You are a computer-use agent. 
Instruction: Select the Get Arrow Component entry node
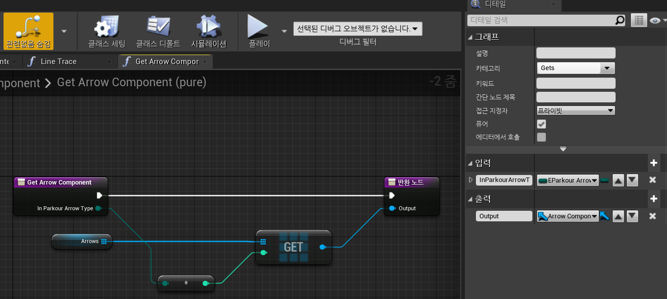click(60, 196)
